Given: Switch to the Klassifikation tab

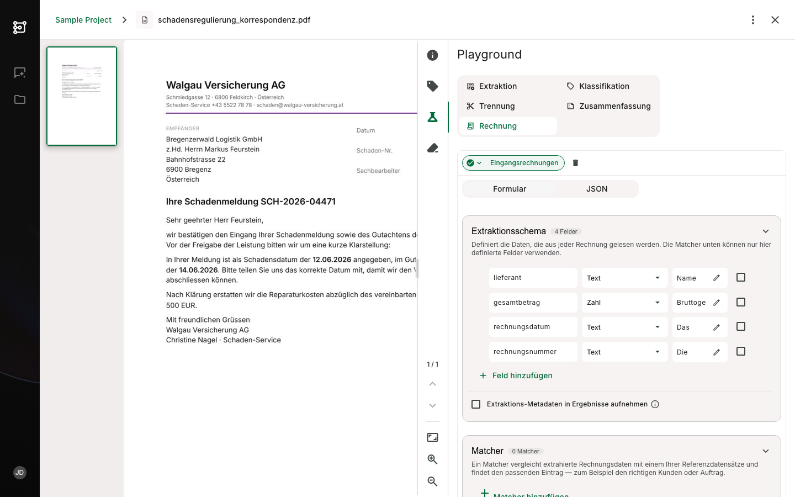Looking at the screenshot, I should tap(608, 86).
